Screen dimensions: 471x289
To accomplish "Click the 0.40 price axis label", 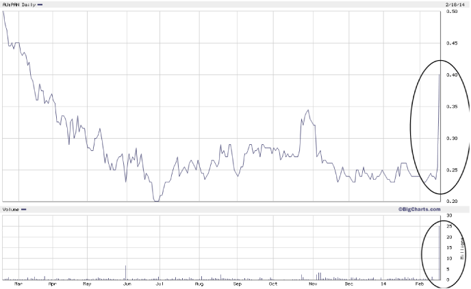I will click(452, 75).
